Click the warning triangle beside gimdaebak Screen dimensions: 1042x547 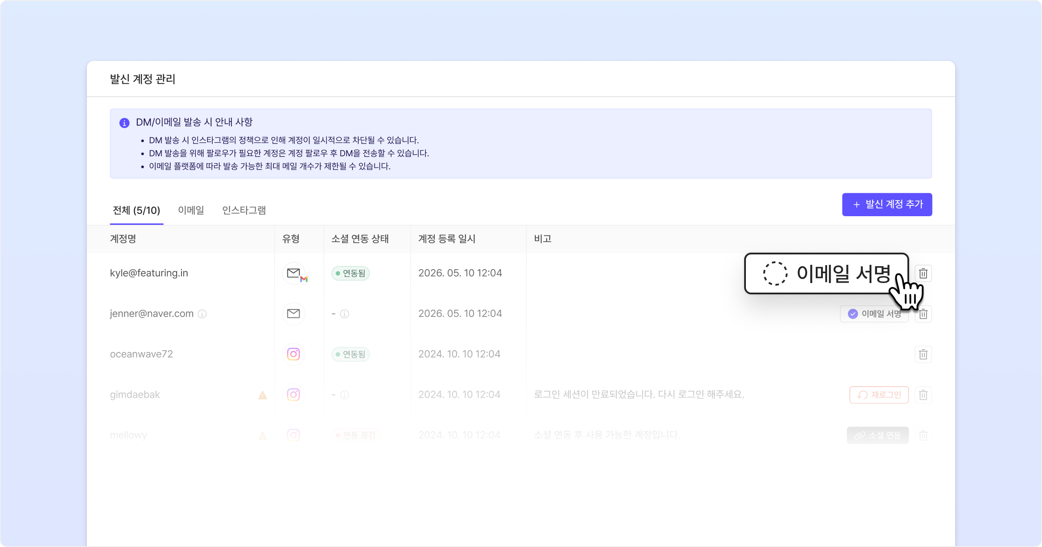click(x=263, y=395)
